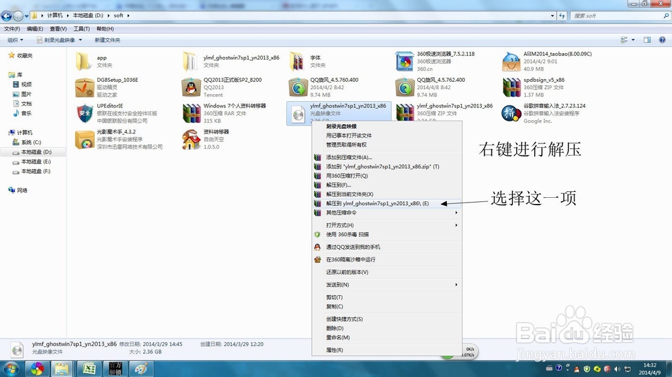
Task: Click the 计算机 breadcrumb segment
Action: tap(55, 15)
